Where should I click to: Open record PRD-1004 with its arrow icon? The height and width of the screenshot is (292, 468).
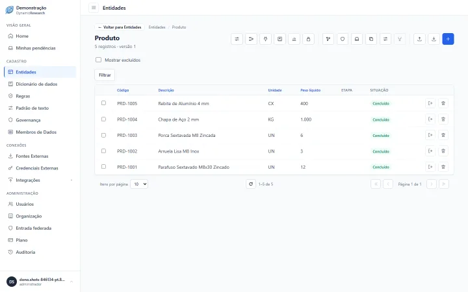430,119
